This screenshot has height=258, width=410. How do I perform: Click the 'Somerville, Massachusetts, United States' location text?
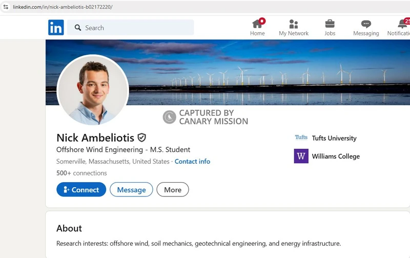point(113,162)
